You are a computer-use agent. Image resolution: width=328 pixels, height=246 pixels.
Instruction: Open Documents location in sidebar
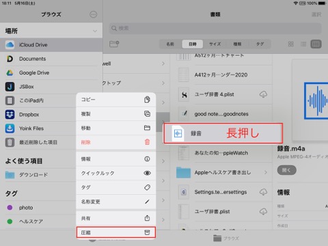click(51, 59)
